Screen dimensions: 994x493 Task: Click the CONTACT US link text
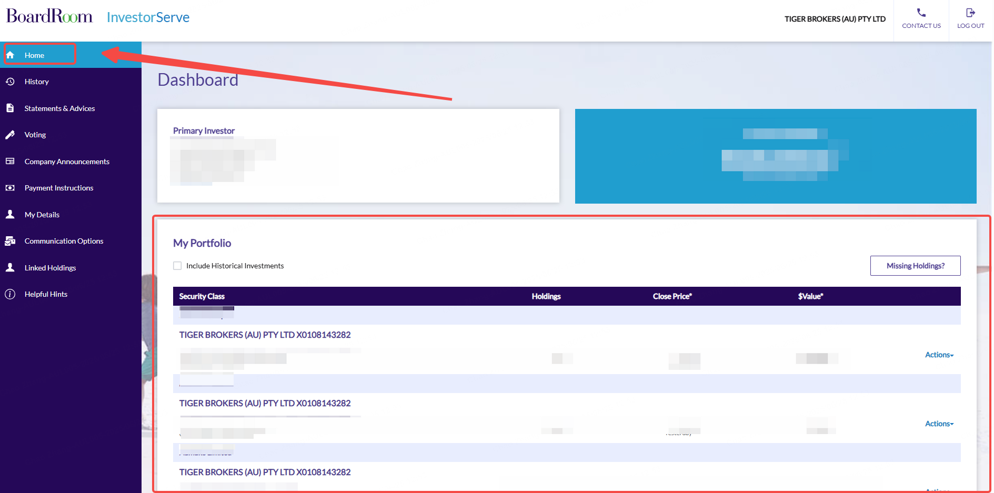coord(921,26)
